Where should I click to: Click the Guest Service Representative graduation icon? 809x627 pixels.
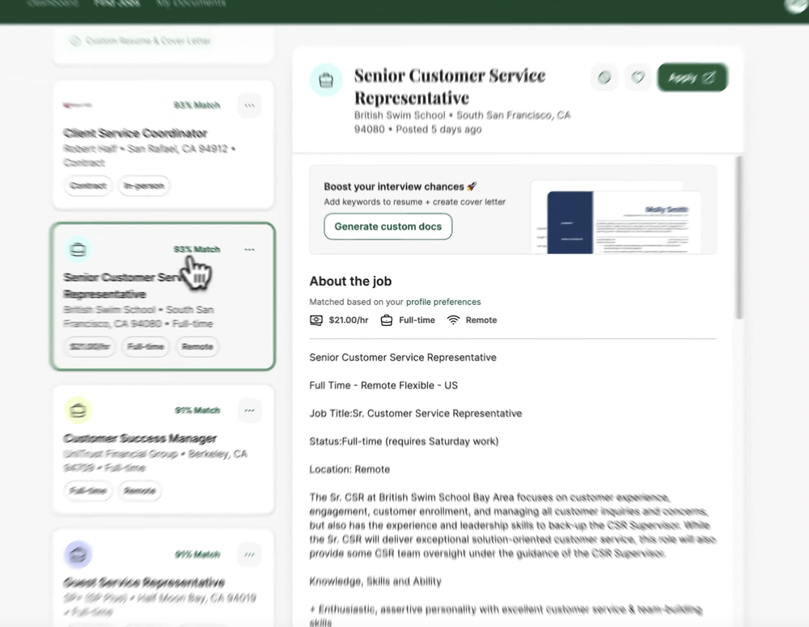point(78,554)
